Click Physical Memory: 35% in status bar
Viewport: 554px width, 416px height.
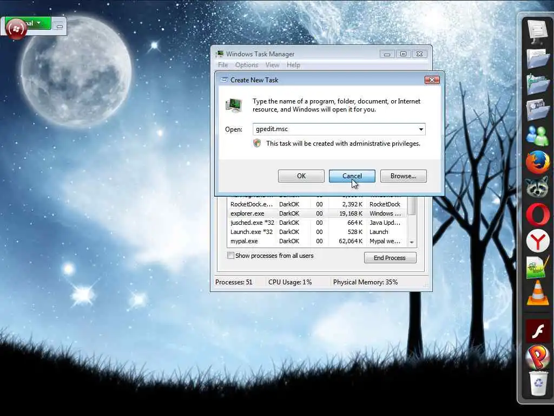pos(365,282)
